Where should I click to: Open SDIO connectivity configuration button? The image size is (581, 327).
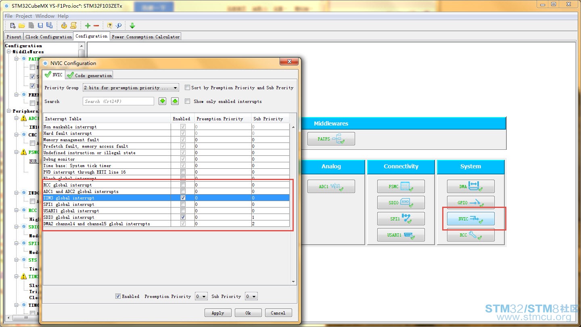coord(401,203)
